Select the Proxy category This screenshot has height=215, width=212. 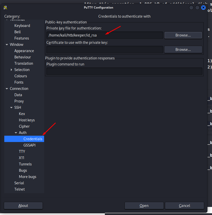click(19, 101)
